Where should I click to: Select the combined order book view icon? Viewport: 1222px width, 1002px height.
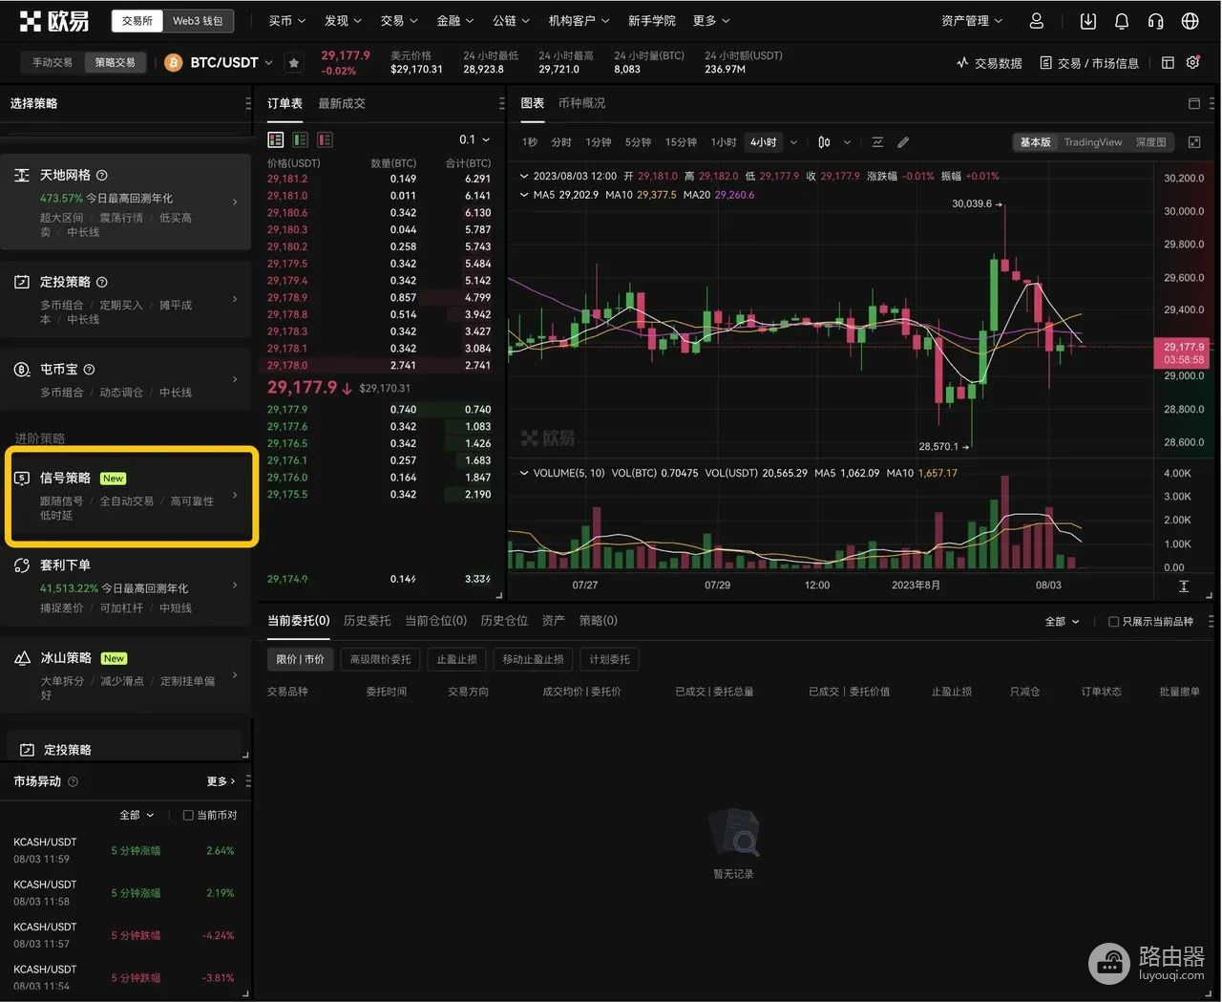pyautogui.click(x=276, y=139)
